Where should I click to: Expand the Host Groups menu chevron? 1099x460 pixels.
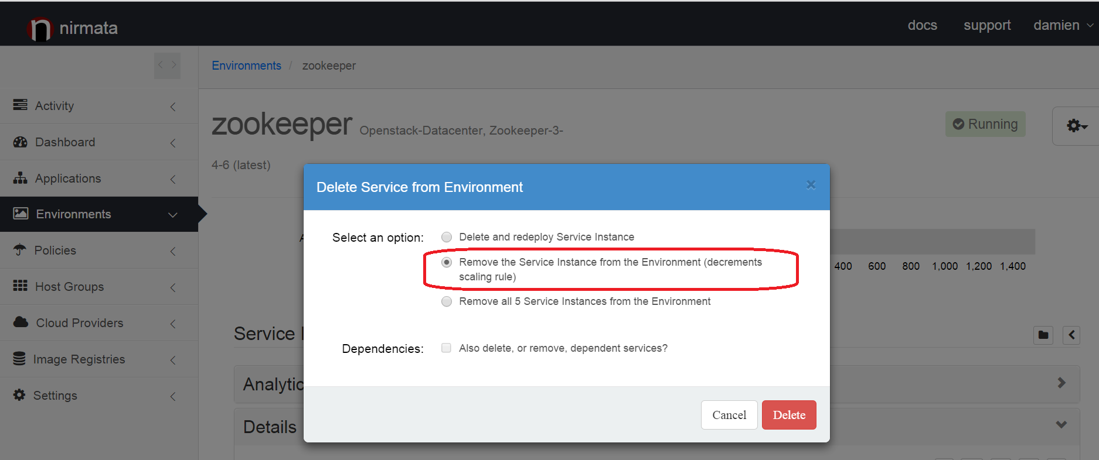click(x=173, y=287)
